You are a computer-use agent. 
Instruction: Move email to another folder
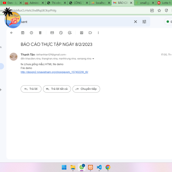[82, 33]
